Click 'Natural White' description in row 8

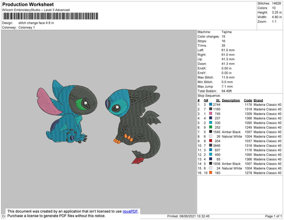(232, 137)
